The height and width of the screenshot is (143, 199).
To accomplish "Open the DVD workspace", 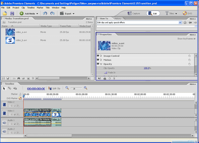I will (x=187, y=13).
